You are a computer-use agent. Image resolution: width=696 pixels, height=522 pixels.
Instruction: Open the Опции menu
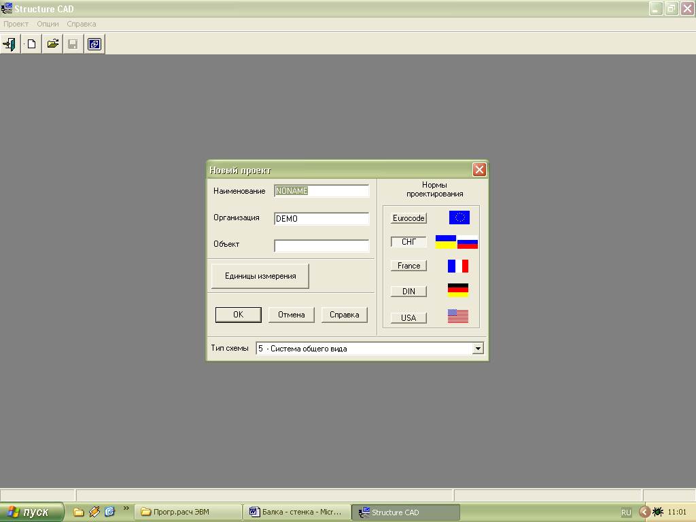coord(48,24)
